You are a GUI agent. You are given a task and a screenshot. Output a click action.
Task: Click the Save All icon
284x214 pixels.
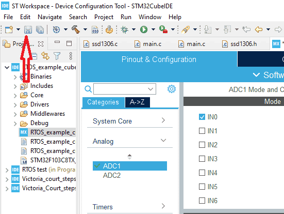(x=40, y=29)
